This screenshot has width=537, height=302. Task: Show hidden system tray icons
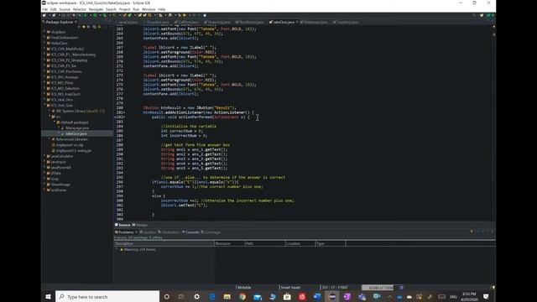pos(389,296)
